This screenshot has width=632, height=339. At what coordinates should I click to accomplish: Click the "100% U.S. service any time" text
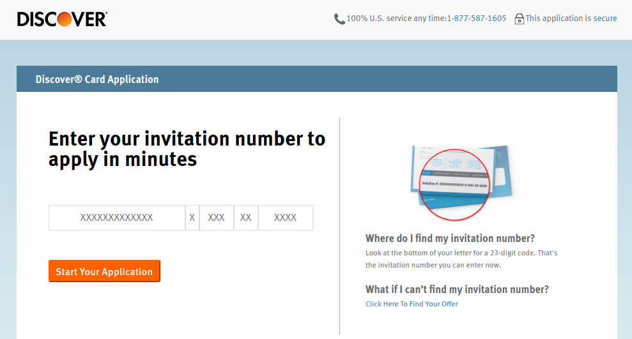pos(396,19)
